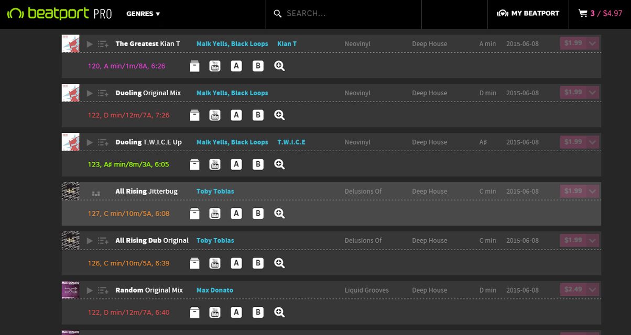
Task: Add Duoling Original Mix to the play queue
Action: point(103,93)
